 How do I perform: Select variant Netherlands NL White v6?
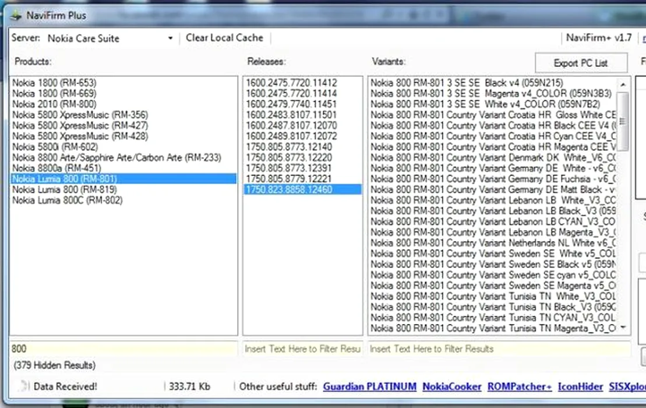[493, 243]
